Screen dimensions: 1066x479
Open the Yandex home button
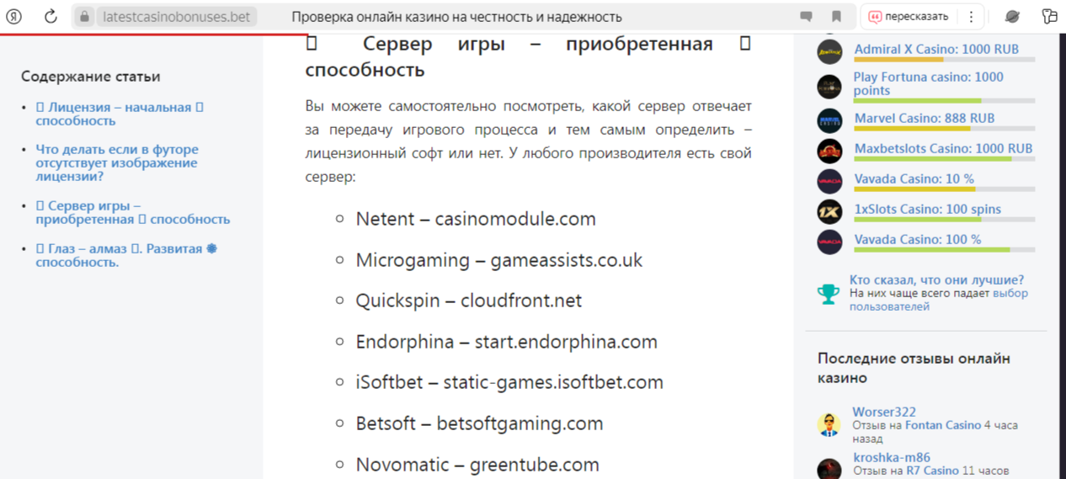(14, 17)
